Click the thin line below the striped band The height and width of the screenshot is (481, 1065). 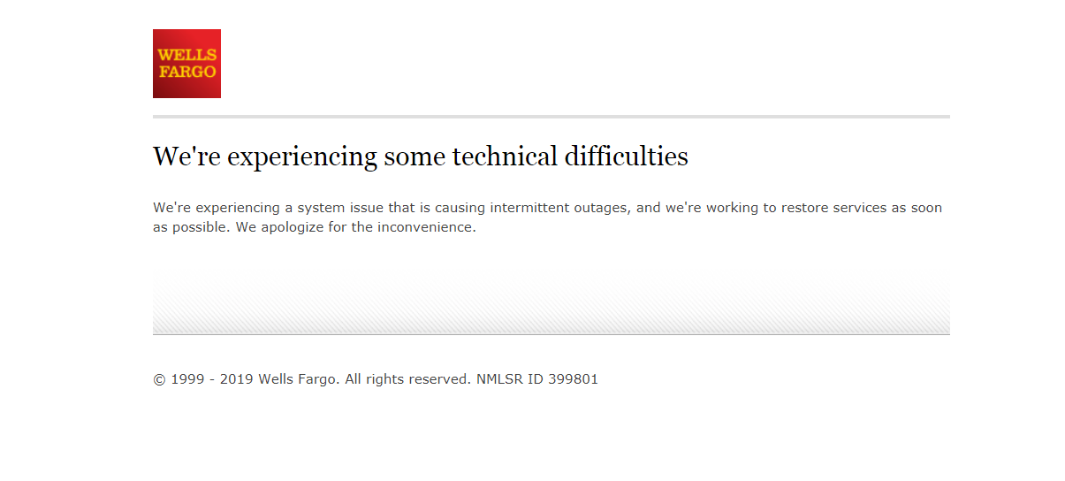(551, 334)
